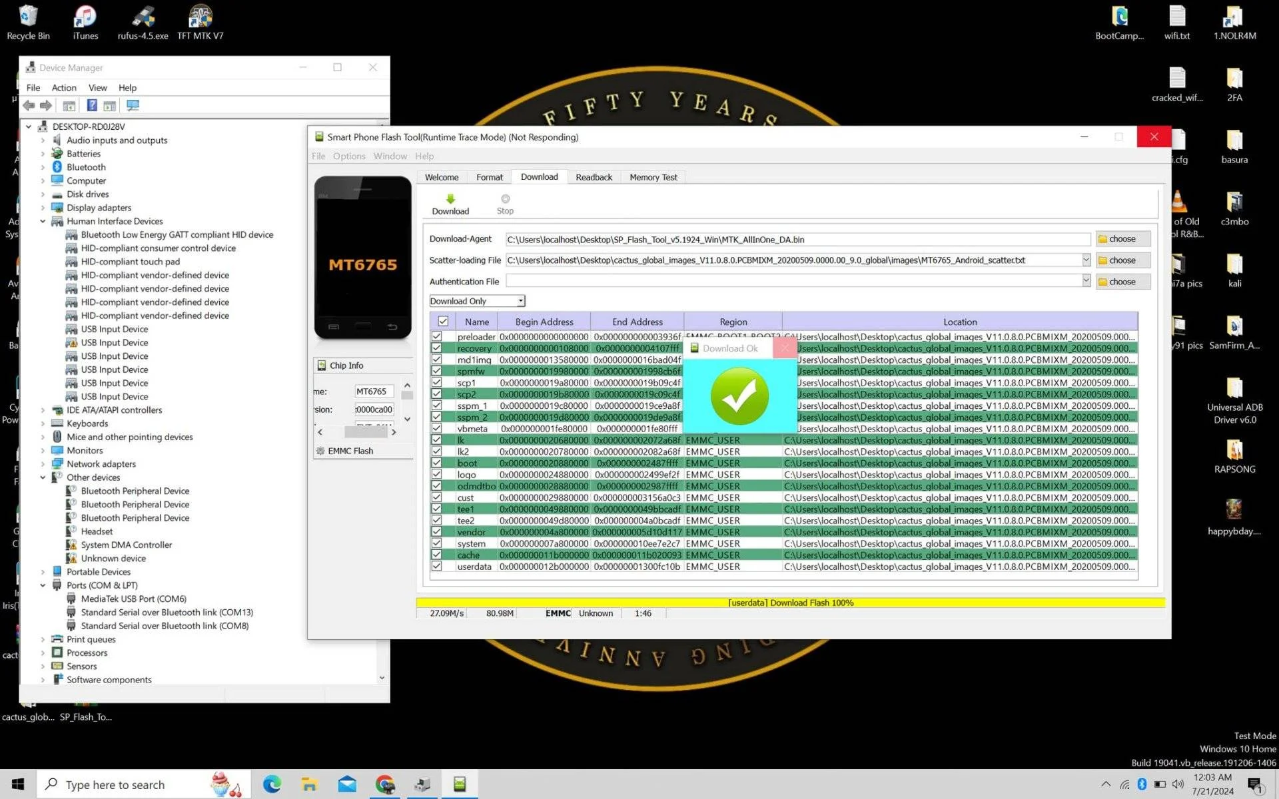Viewport: 1279px width, 799px height.
Task: Click the Download-Agent file path field
Action: pyautogui.click(x=797, y=239)
